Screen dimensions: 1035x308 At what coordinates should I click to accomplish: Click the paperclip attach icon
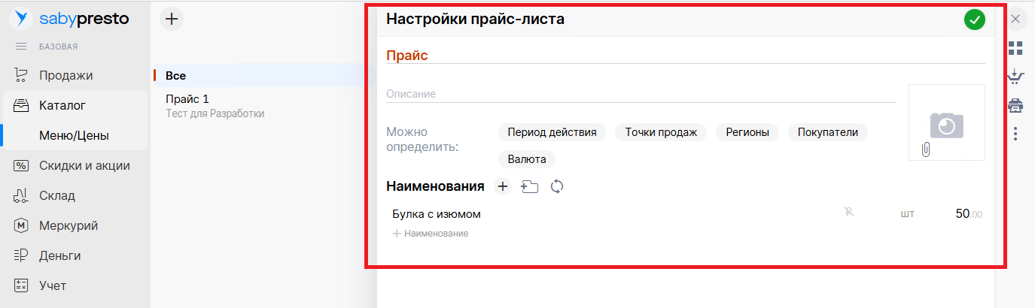tap(926, 149)
